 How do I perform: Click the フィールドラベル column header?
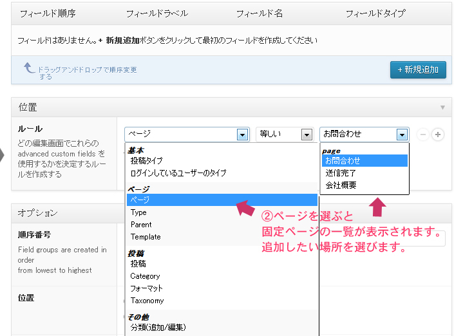pyautogui.click(x=156, y=14)
